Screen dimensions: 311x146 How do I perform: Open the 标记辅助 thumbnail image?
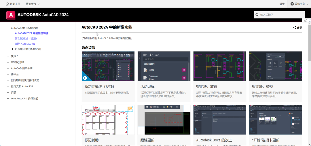pos(108,120)
